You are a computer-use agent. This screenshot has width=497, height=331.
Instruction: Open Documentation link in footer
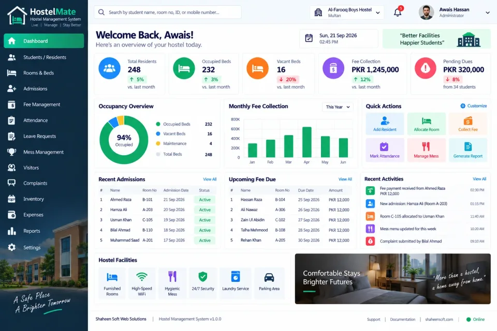[x=403, y=319]
